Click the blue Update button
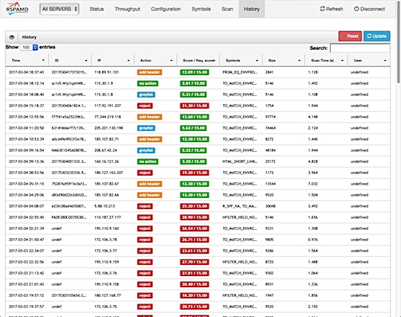 [376, 36]
